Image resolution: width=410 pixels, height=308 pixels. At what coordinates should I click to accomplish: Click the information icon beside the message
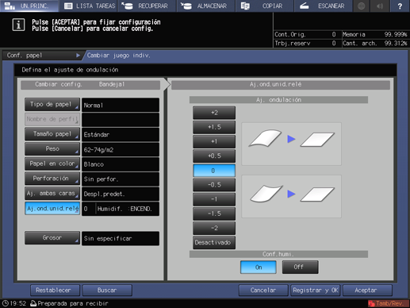(18, 25)
